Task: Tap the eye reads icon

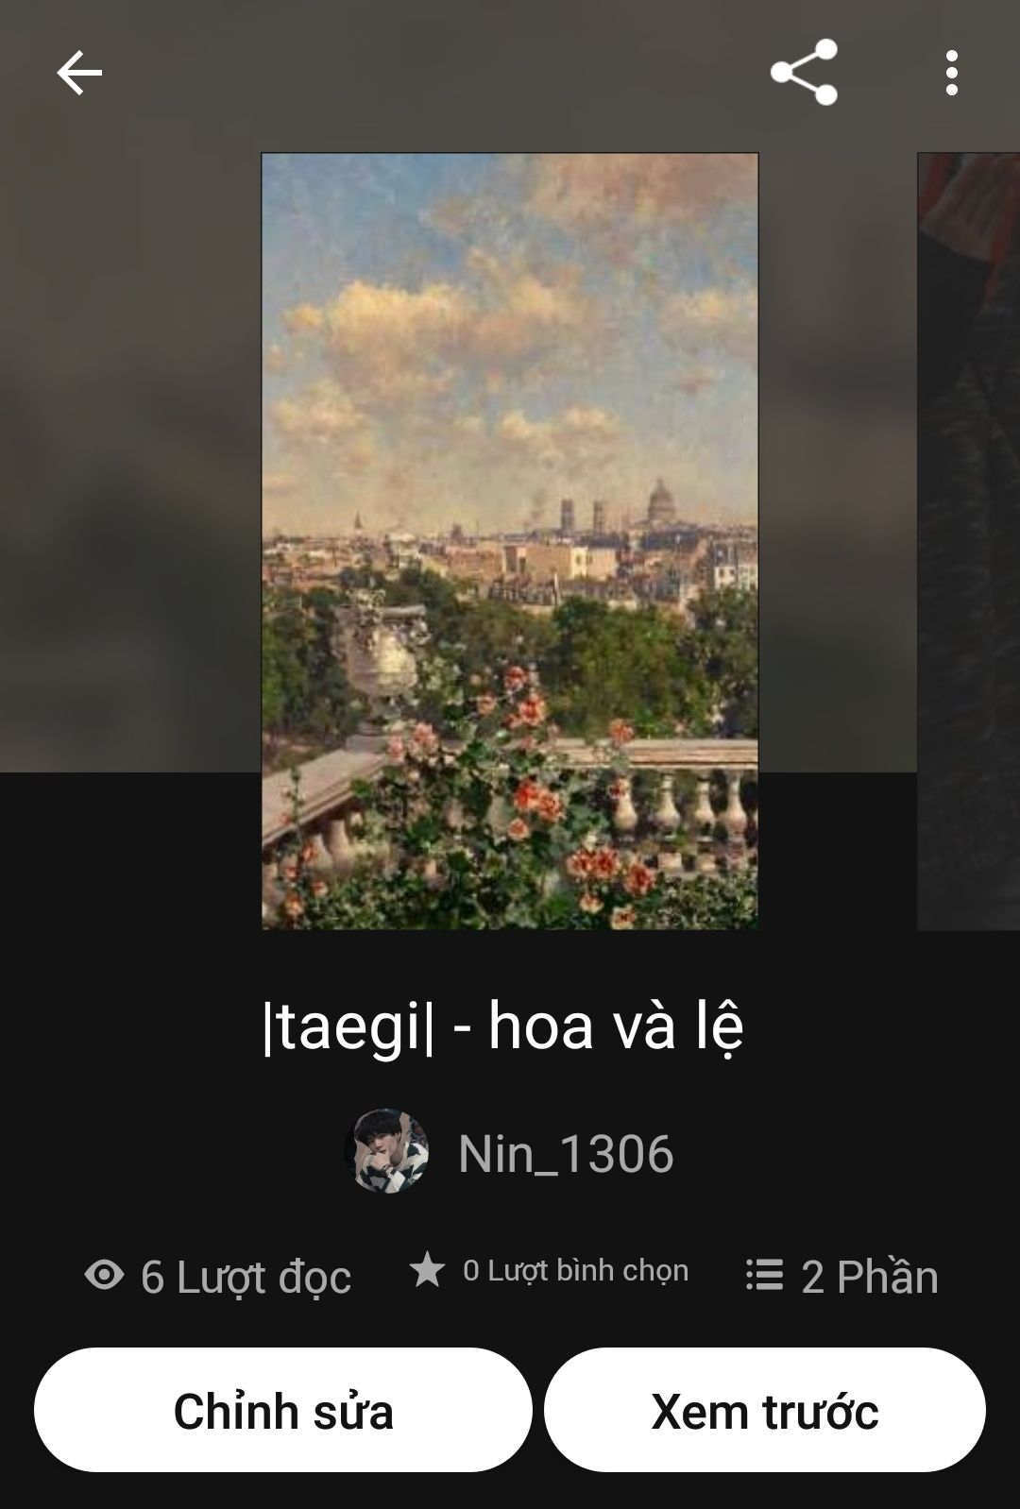Action: (104, 1275)
